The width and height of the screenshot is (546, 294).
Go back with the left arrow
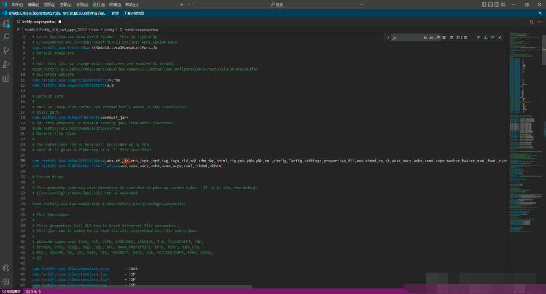tap(182, 4)
